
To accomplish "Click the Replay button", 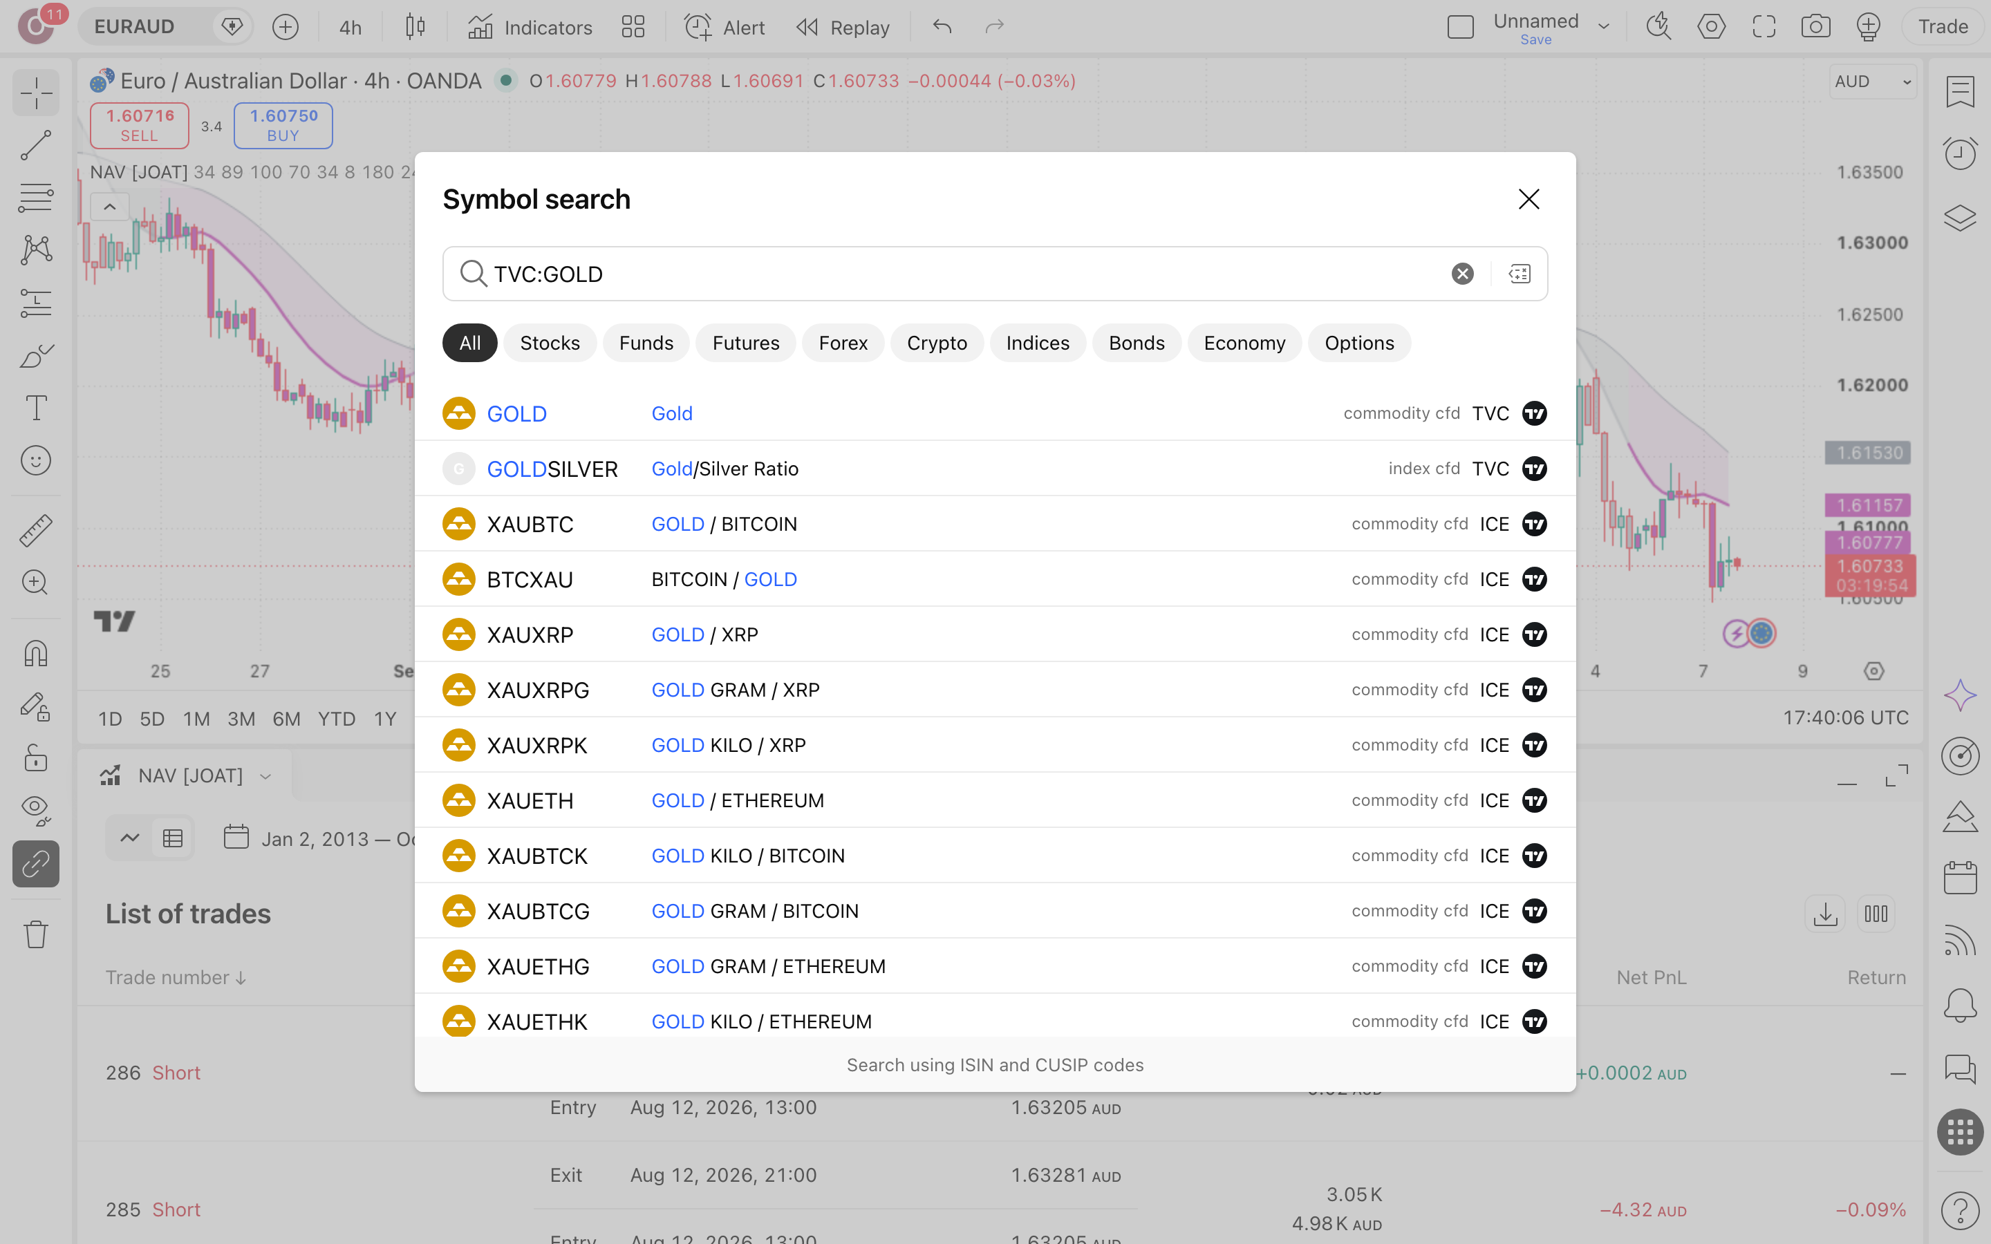I will (843, 27).
